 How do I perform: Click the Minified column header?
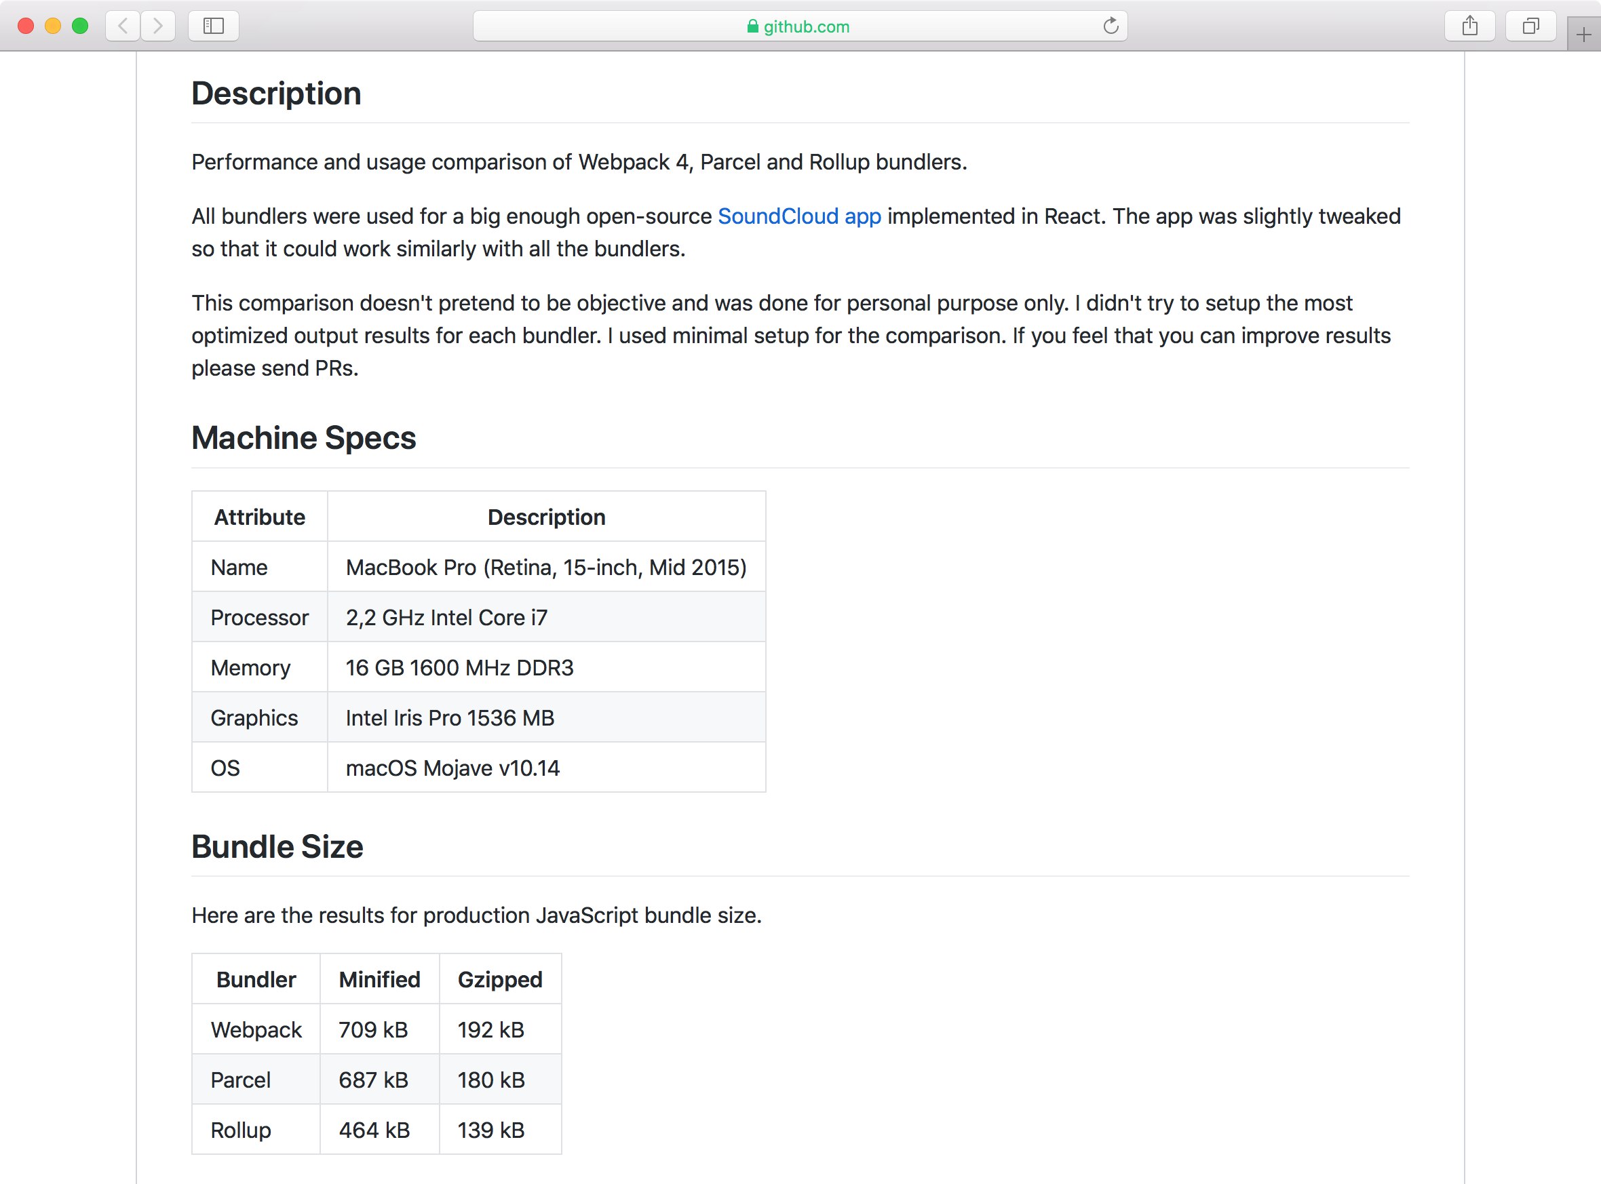(379, 979)
